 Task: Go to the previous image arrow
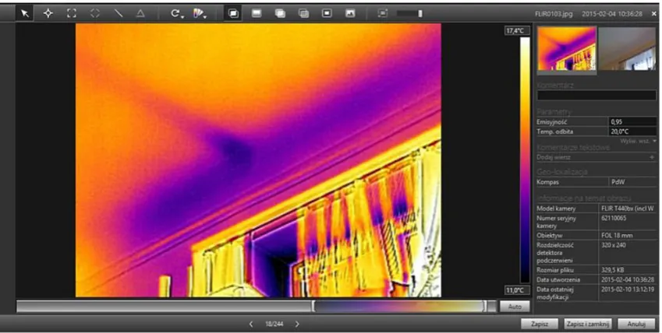tap(251, 324)
